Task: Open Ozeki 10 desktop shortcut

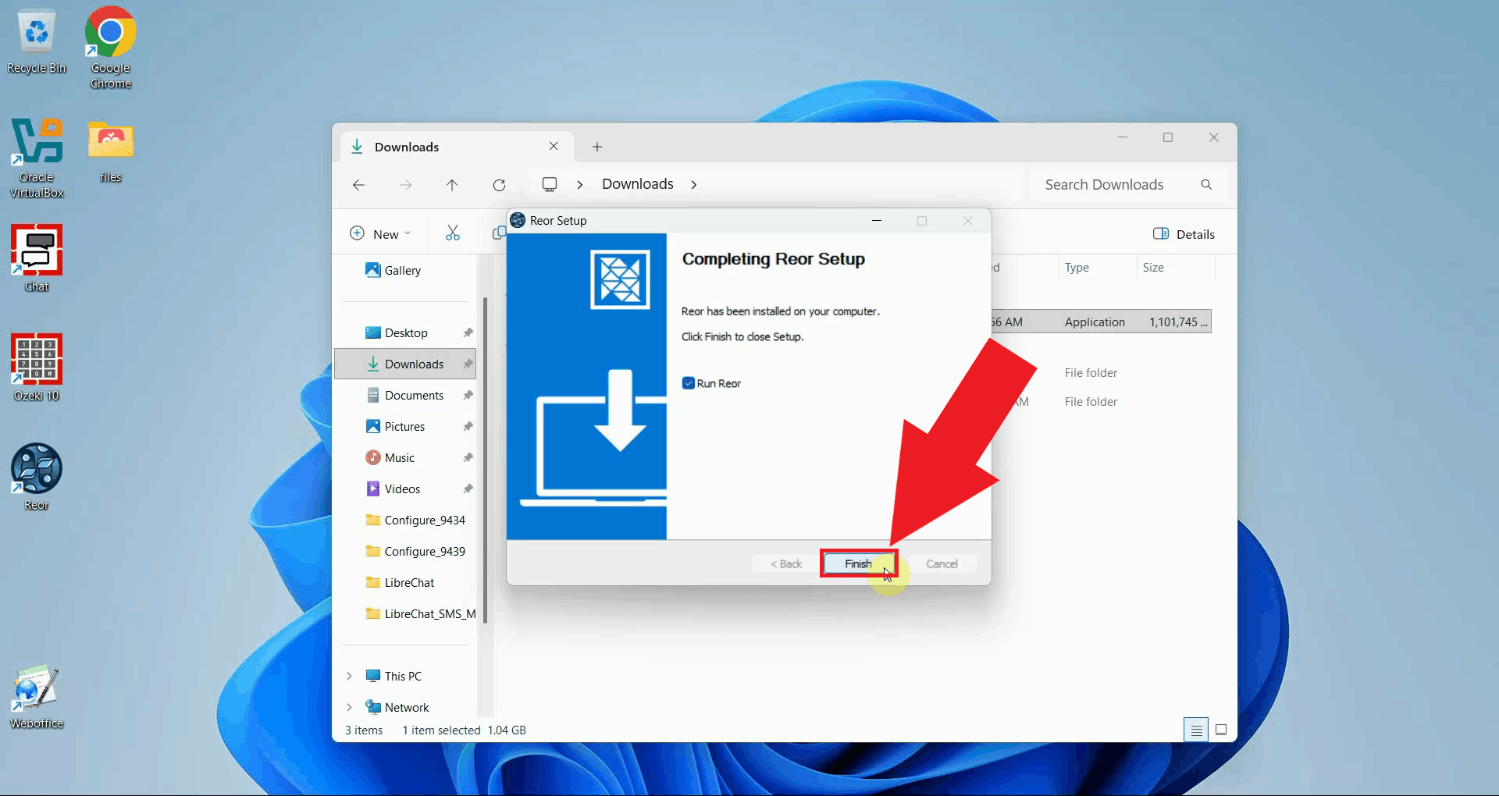Action: click(37, 367)
